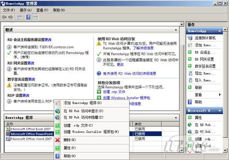This screenshot has height=160, width=229.
Task: Click the blue Help question mark toolbar icon
Action: (28, 17)
